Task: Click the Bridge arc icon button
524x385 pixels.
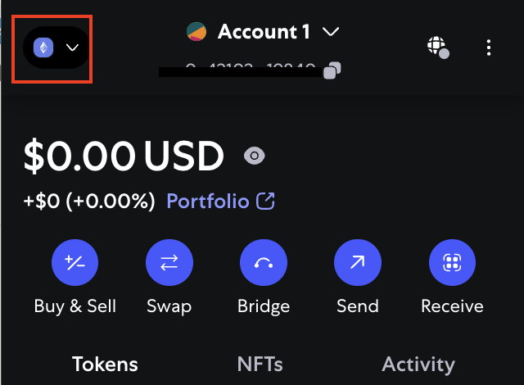Action: tap(264, 262)
